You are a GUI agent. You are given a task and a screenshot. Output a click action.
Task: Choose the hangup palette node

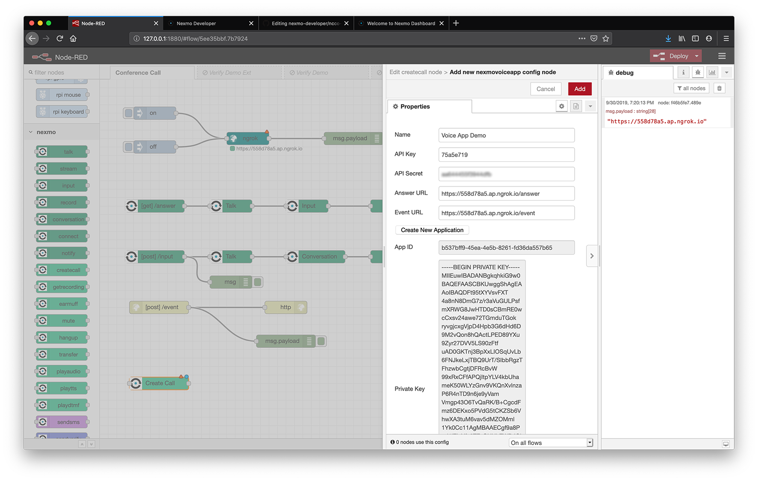62,338
